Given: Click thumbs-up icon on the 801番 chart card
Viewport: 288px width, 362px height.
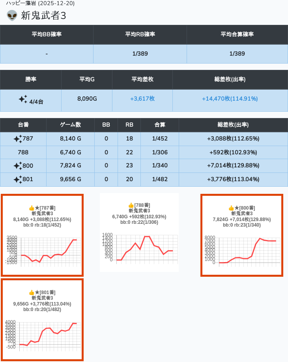Looking at the screenshot, I should click(32, 293).
